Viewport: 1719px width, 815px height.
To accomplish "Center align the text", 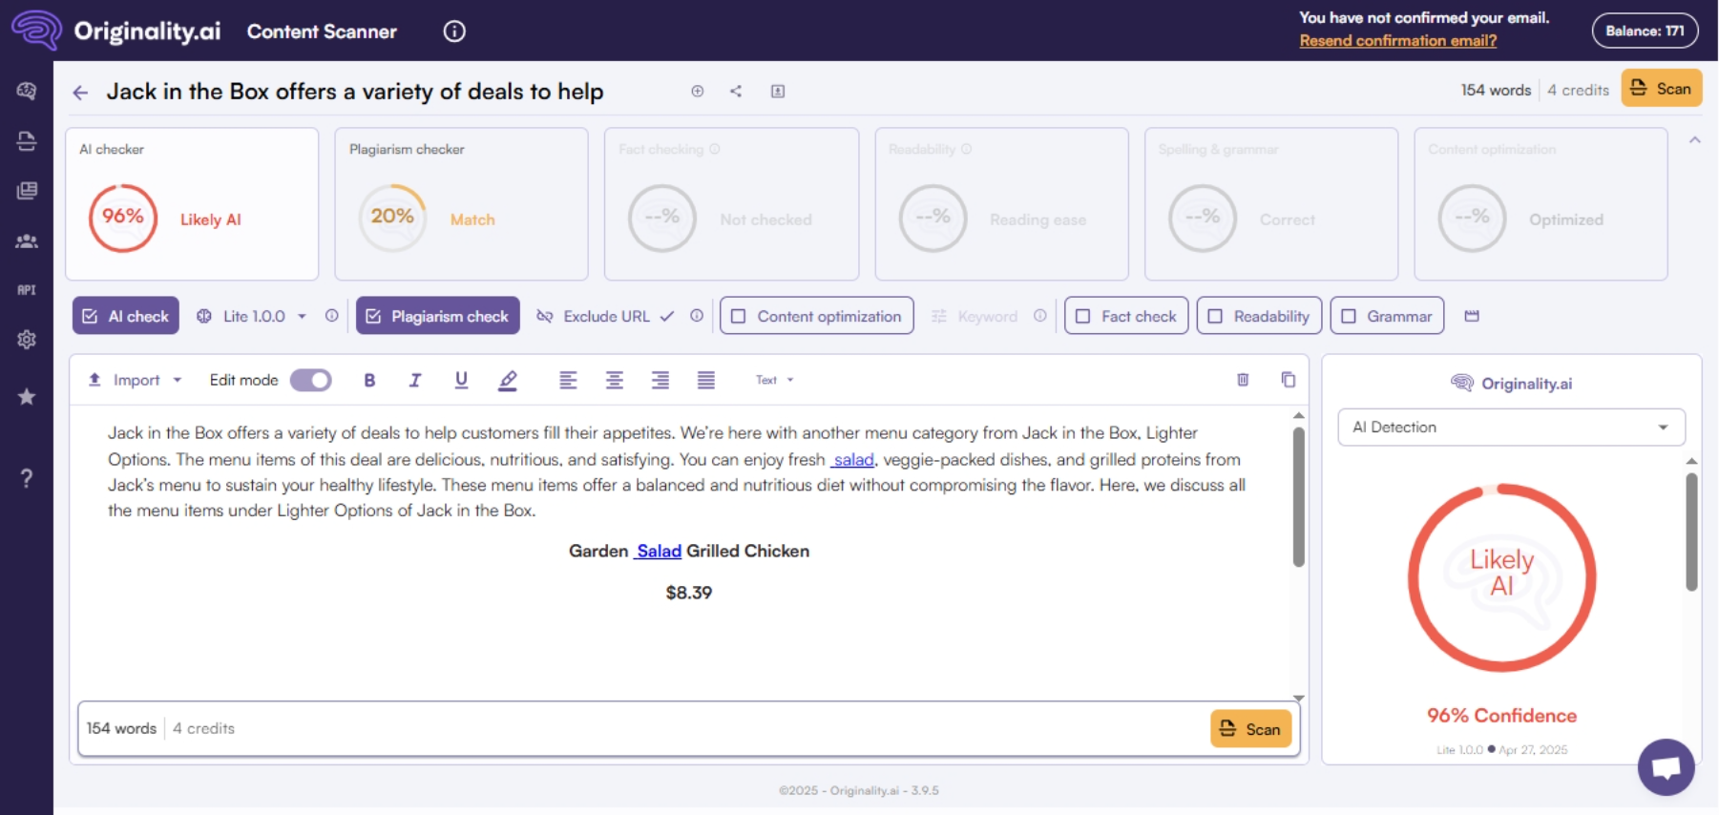I will (615, 380).
